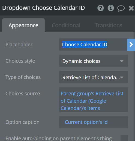Switch to the Transitions tab
This screenshot has width=135, height=141.
(x=109, y=25)
